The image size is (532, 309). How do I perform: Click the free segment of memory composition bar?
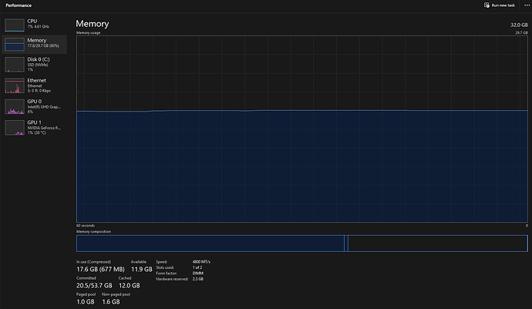(438, 244)
